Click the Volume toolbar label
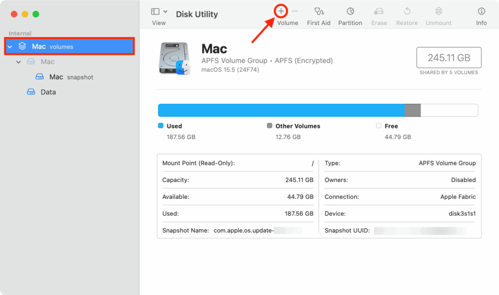Screen dimensions: 499x295 click(x=288, y=23)
